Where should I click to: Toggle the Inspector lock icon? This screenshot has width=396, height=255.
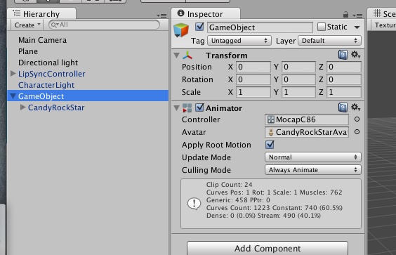point(345,15)
